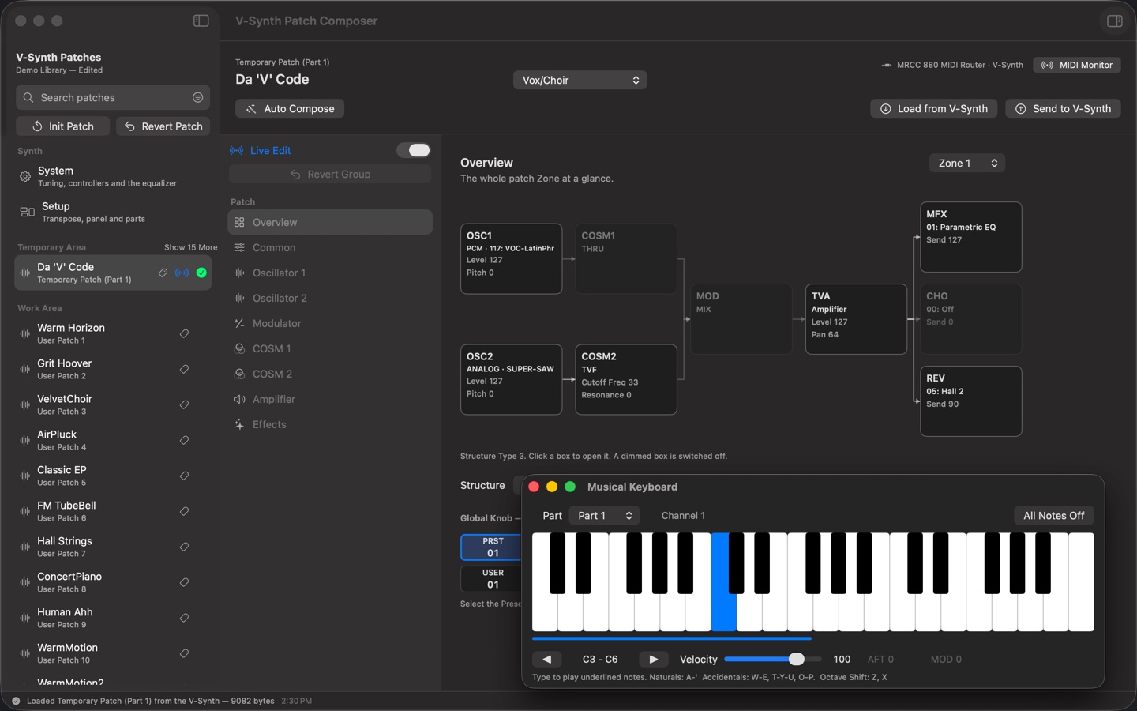Click Show 15 More in Temporary Area

[190, 247]
